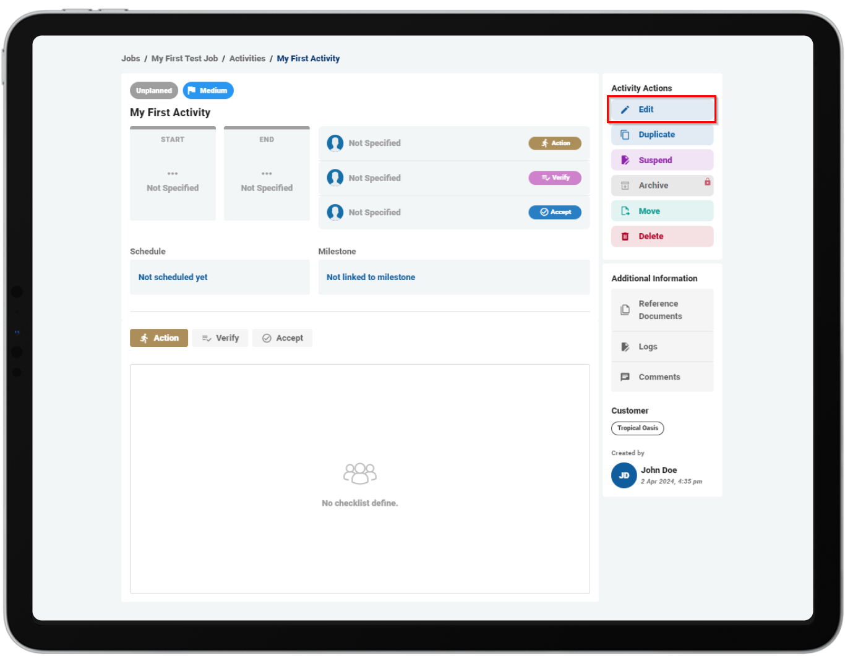Open the Jobs breadcrumb link
845x656 pixels.
click(131, 59)
